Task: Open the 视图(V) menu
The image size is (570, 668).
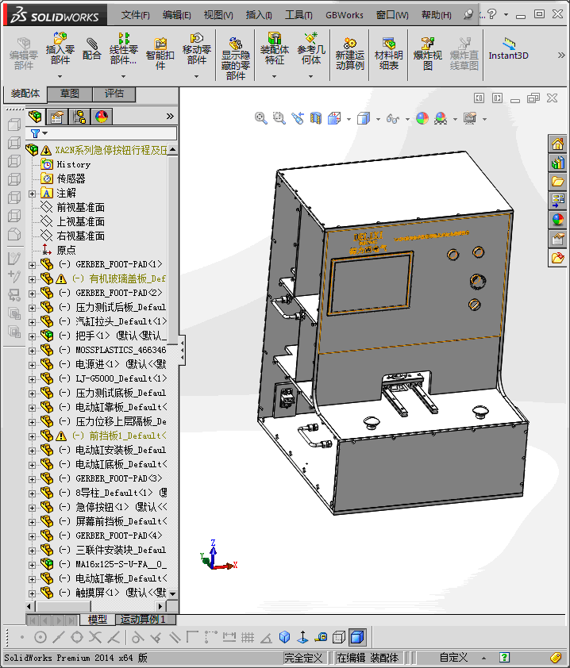Action: [x=218, y=15]
